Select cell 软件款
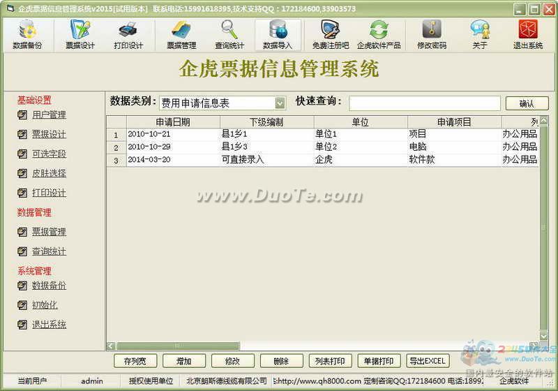The height and width of the screenshot is (391, 558). click(455, 160)
